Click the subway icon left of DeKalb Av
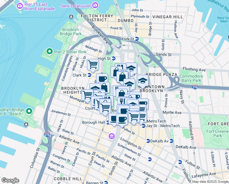The height and width of the screenshot is (184, 229). point(148,141)
